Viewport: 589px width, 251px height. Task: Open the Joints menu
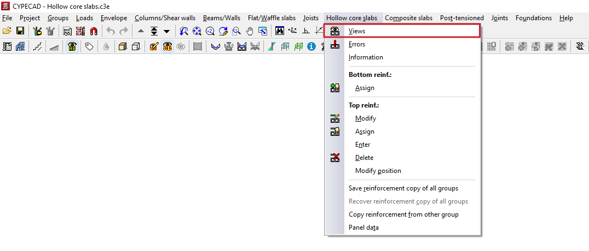click(x=500, y=18)
